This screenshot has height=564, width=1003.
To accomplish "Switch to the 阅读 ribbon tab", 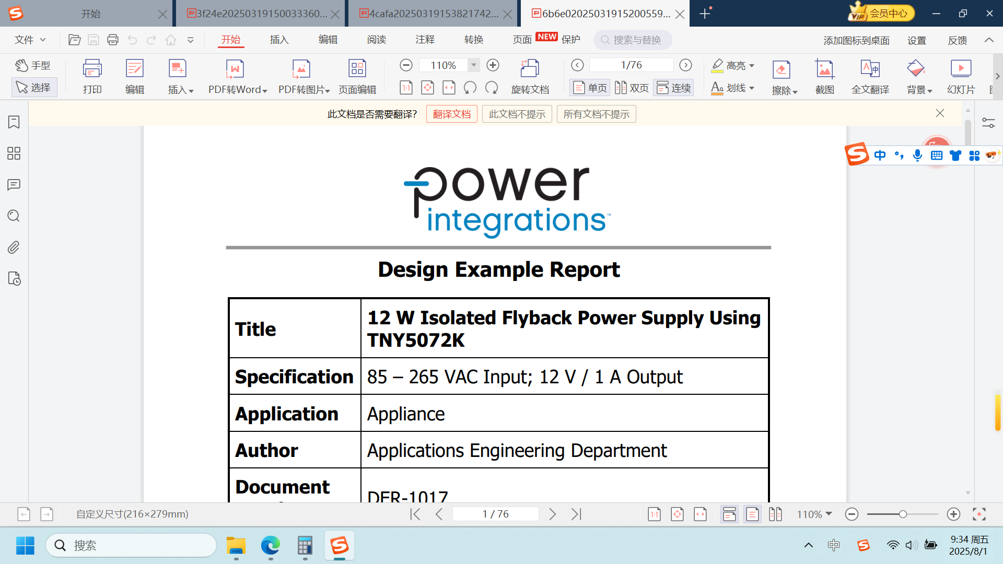I will click(376, 40).
